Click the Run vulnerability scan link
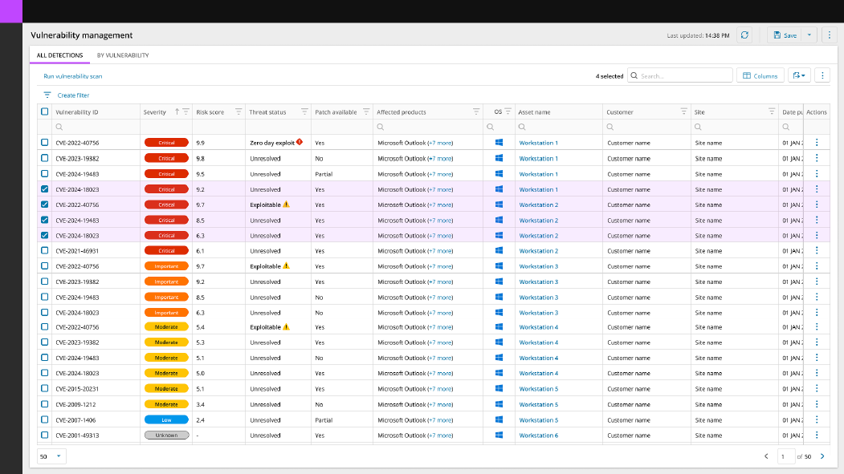The width and height of the screenshot is (844, 474). 73,76
